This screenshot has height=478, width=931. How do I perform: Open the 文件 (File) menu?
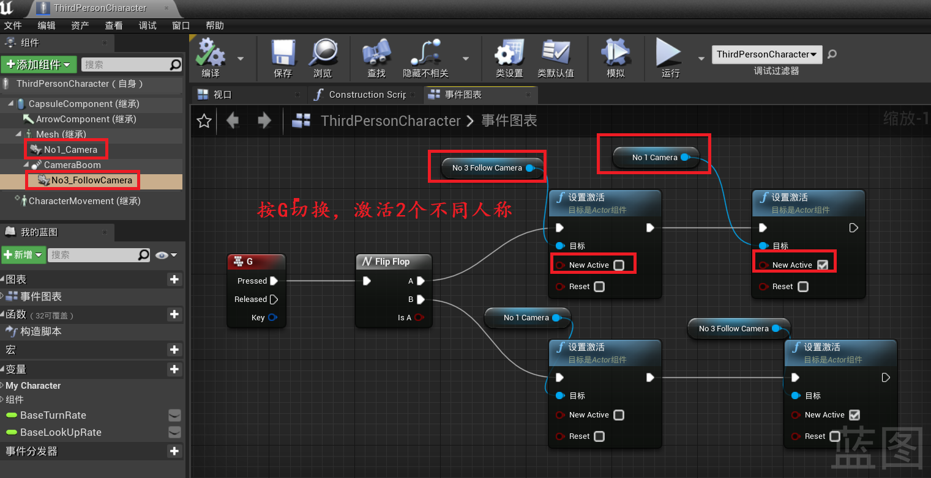click(13, 25)
